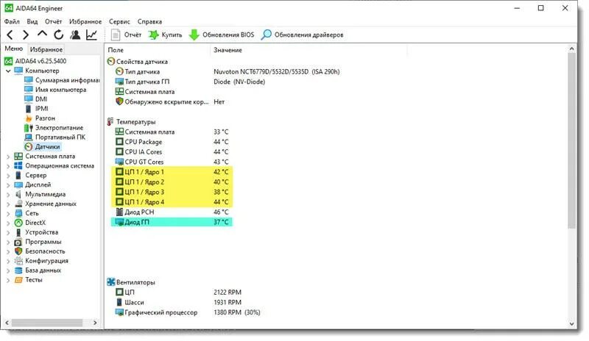Select Суммарная информация in the tree

(62, 80)
